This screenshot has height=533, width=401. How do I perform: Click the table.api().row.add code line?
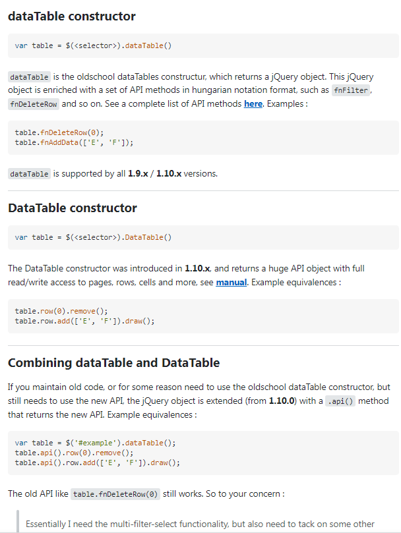pyautogui.click(x=97, y=463)
